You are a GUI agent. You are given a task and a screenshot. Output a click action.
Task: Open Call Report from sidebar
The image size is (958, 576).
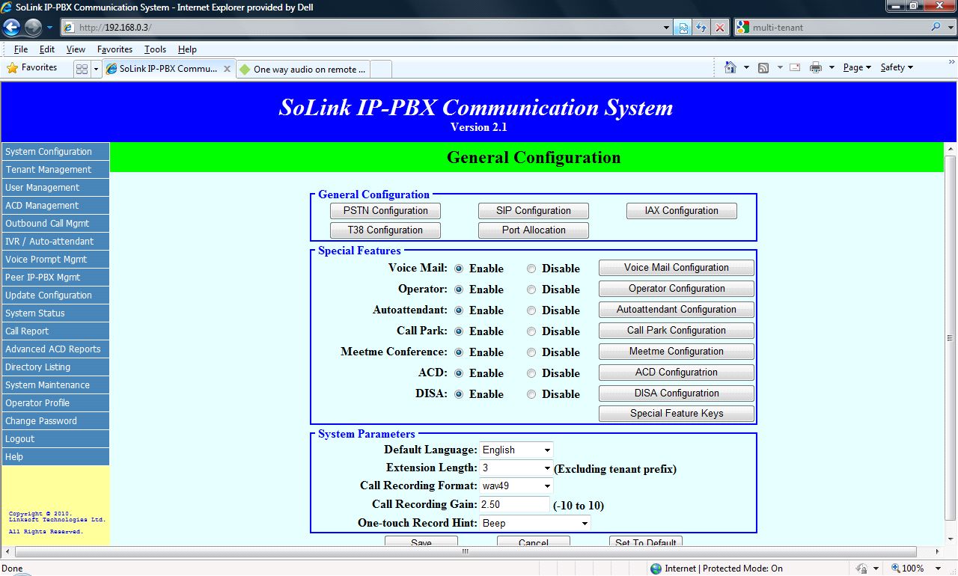[x=55, y=331]
